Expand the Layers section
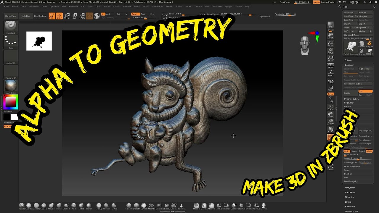The image size is (379, 213). pyautogui.click(x=348, y=202)
